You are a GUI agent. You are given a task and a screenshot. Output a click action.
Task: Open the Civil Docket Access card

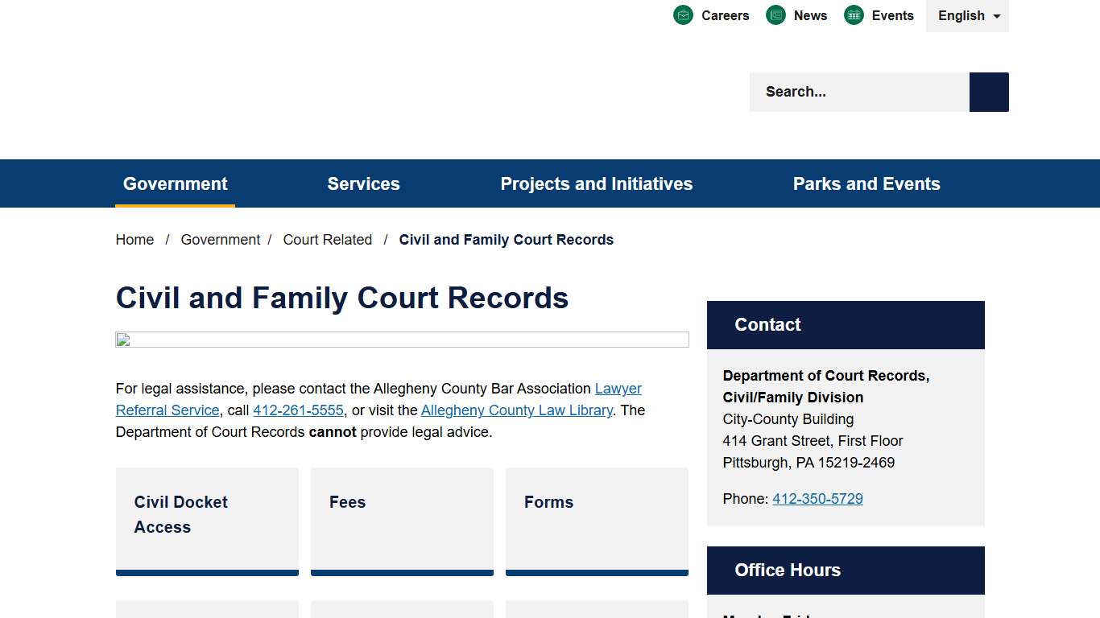pyautogui.click(x=207, y=515)
